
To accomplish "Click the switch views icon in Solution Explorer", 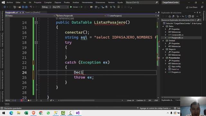I will (x=173, y=16).
